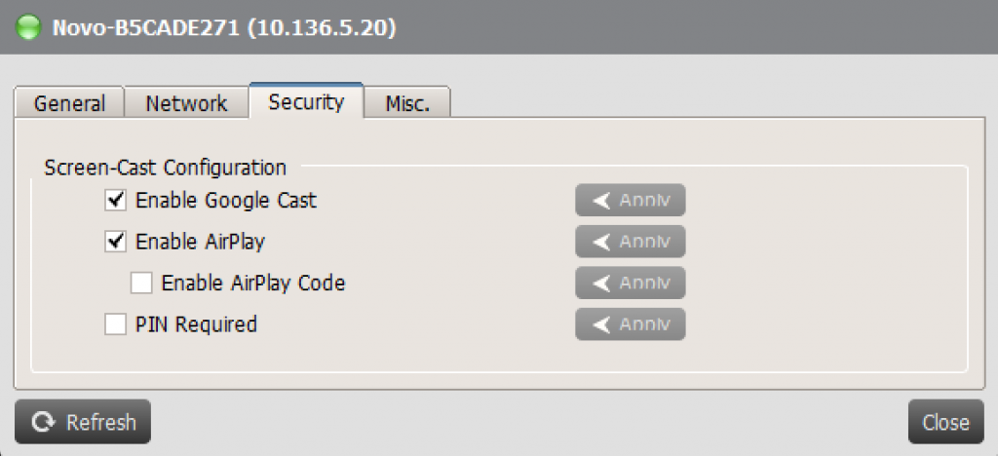The width and height of the screenshot is (998, 456).
Task: Click the Enable Google Cast label text
Action: (226, 201)
